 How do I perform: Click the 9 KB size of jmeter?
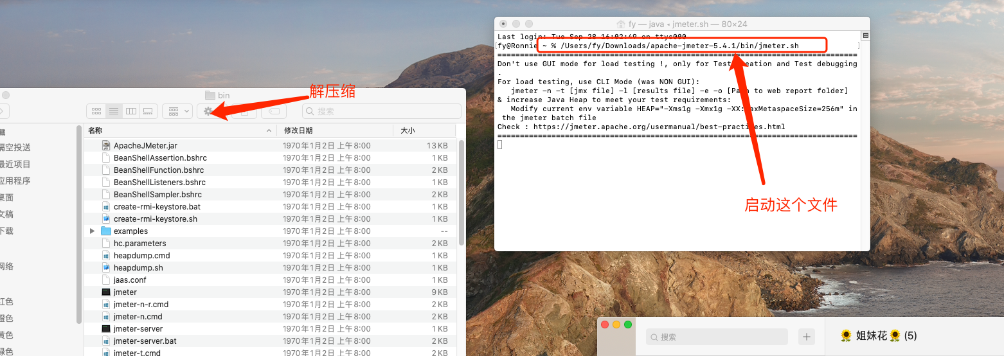pos(440,292)
